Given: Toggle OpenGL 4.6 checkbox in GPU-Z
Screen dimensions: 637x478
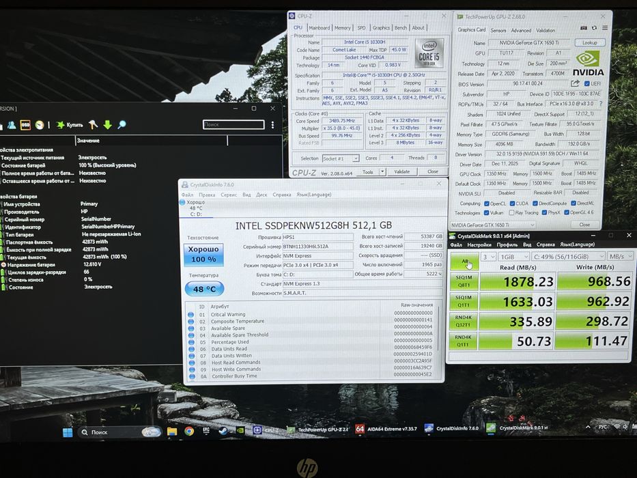Looking at the screenshot, I should [x=566, y=212].
